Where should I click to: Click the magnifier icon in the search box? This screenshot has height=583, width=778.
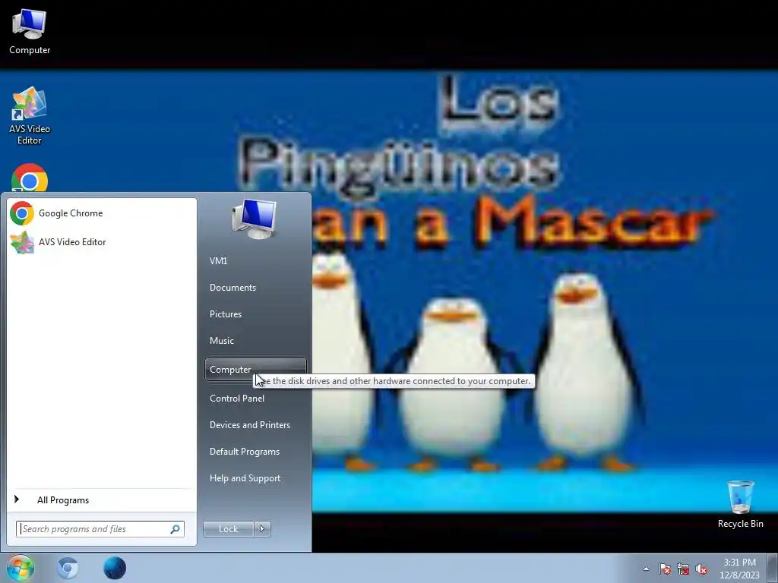176,529
